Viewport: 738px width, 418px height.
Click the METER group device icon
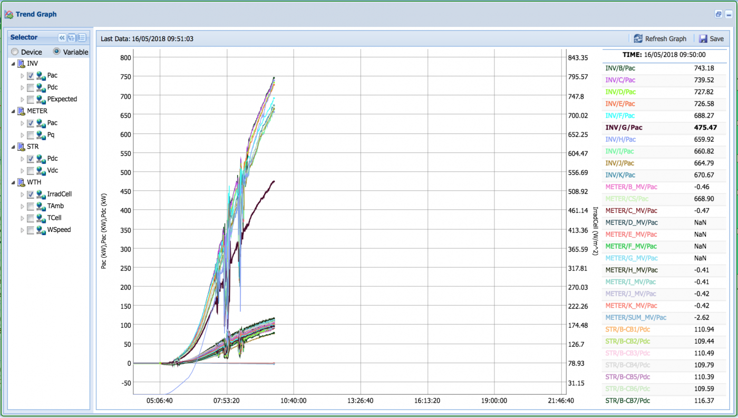pos(21,111)
